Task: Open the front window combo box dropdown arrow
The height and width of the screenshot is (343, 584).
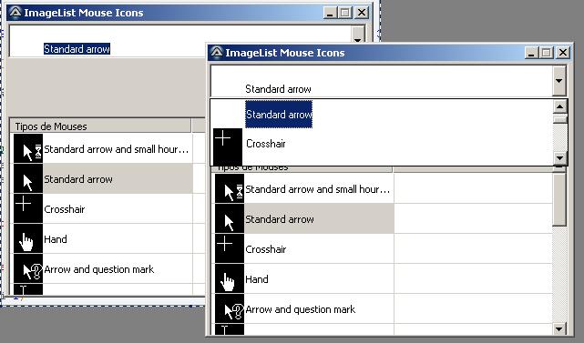Action: [558, 81]
